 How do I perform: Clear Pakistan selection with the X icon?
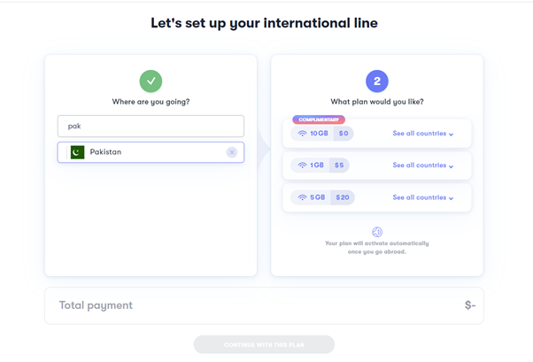click(x=232, y=152)
